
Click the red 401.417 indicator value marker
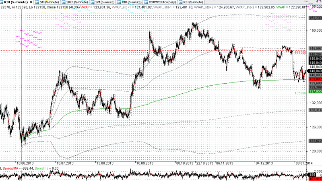click(315, 179)
